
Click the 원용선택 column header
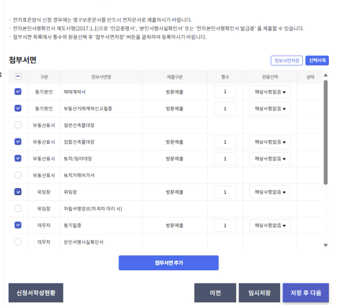(x=270, y=77)
